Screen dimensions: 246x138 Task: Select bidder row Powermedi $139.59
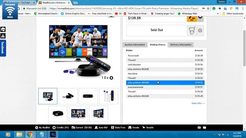point(165,56)
